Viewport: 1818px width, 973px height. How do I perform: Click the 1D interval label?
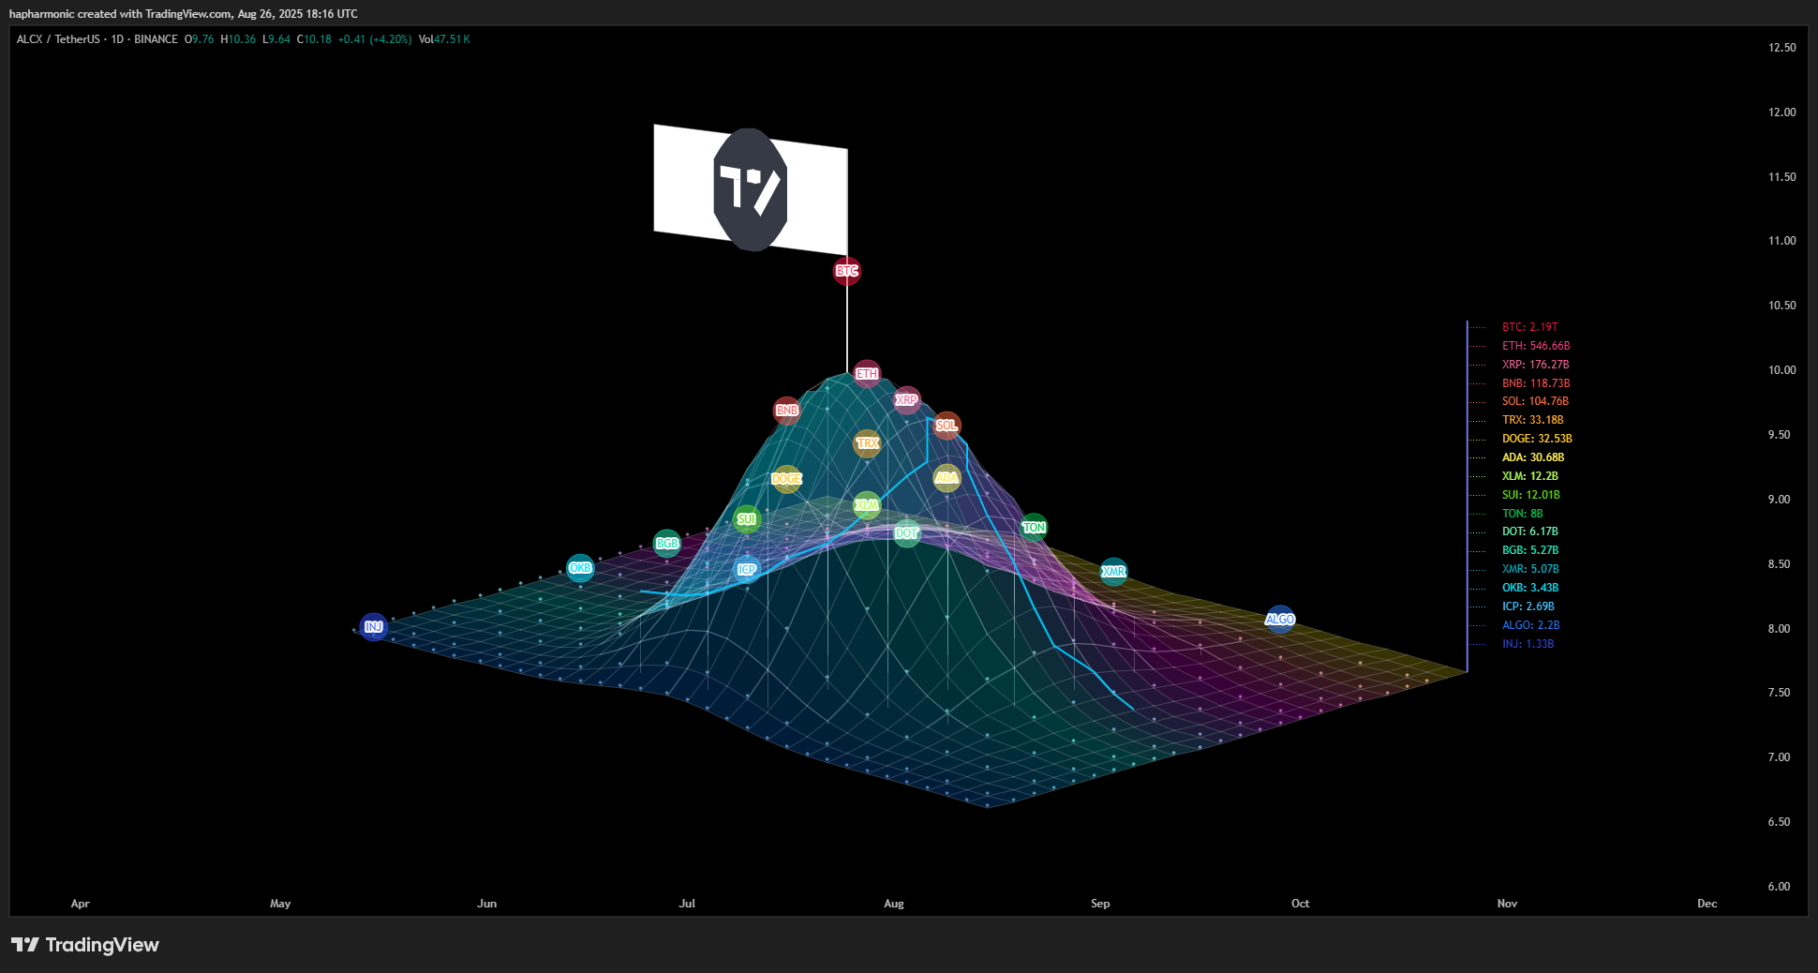click(x=117, y=39)
